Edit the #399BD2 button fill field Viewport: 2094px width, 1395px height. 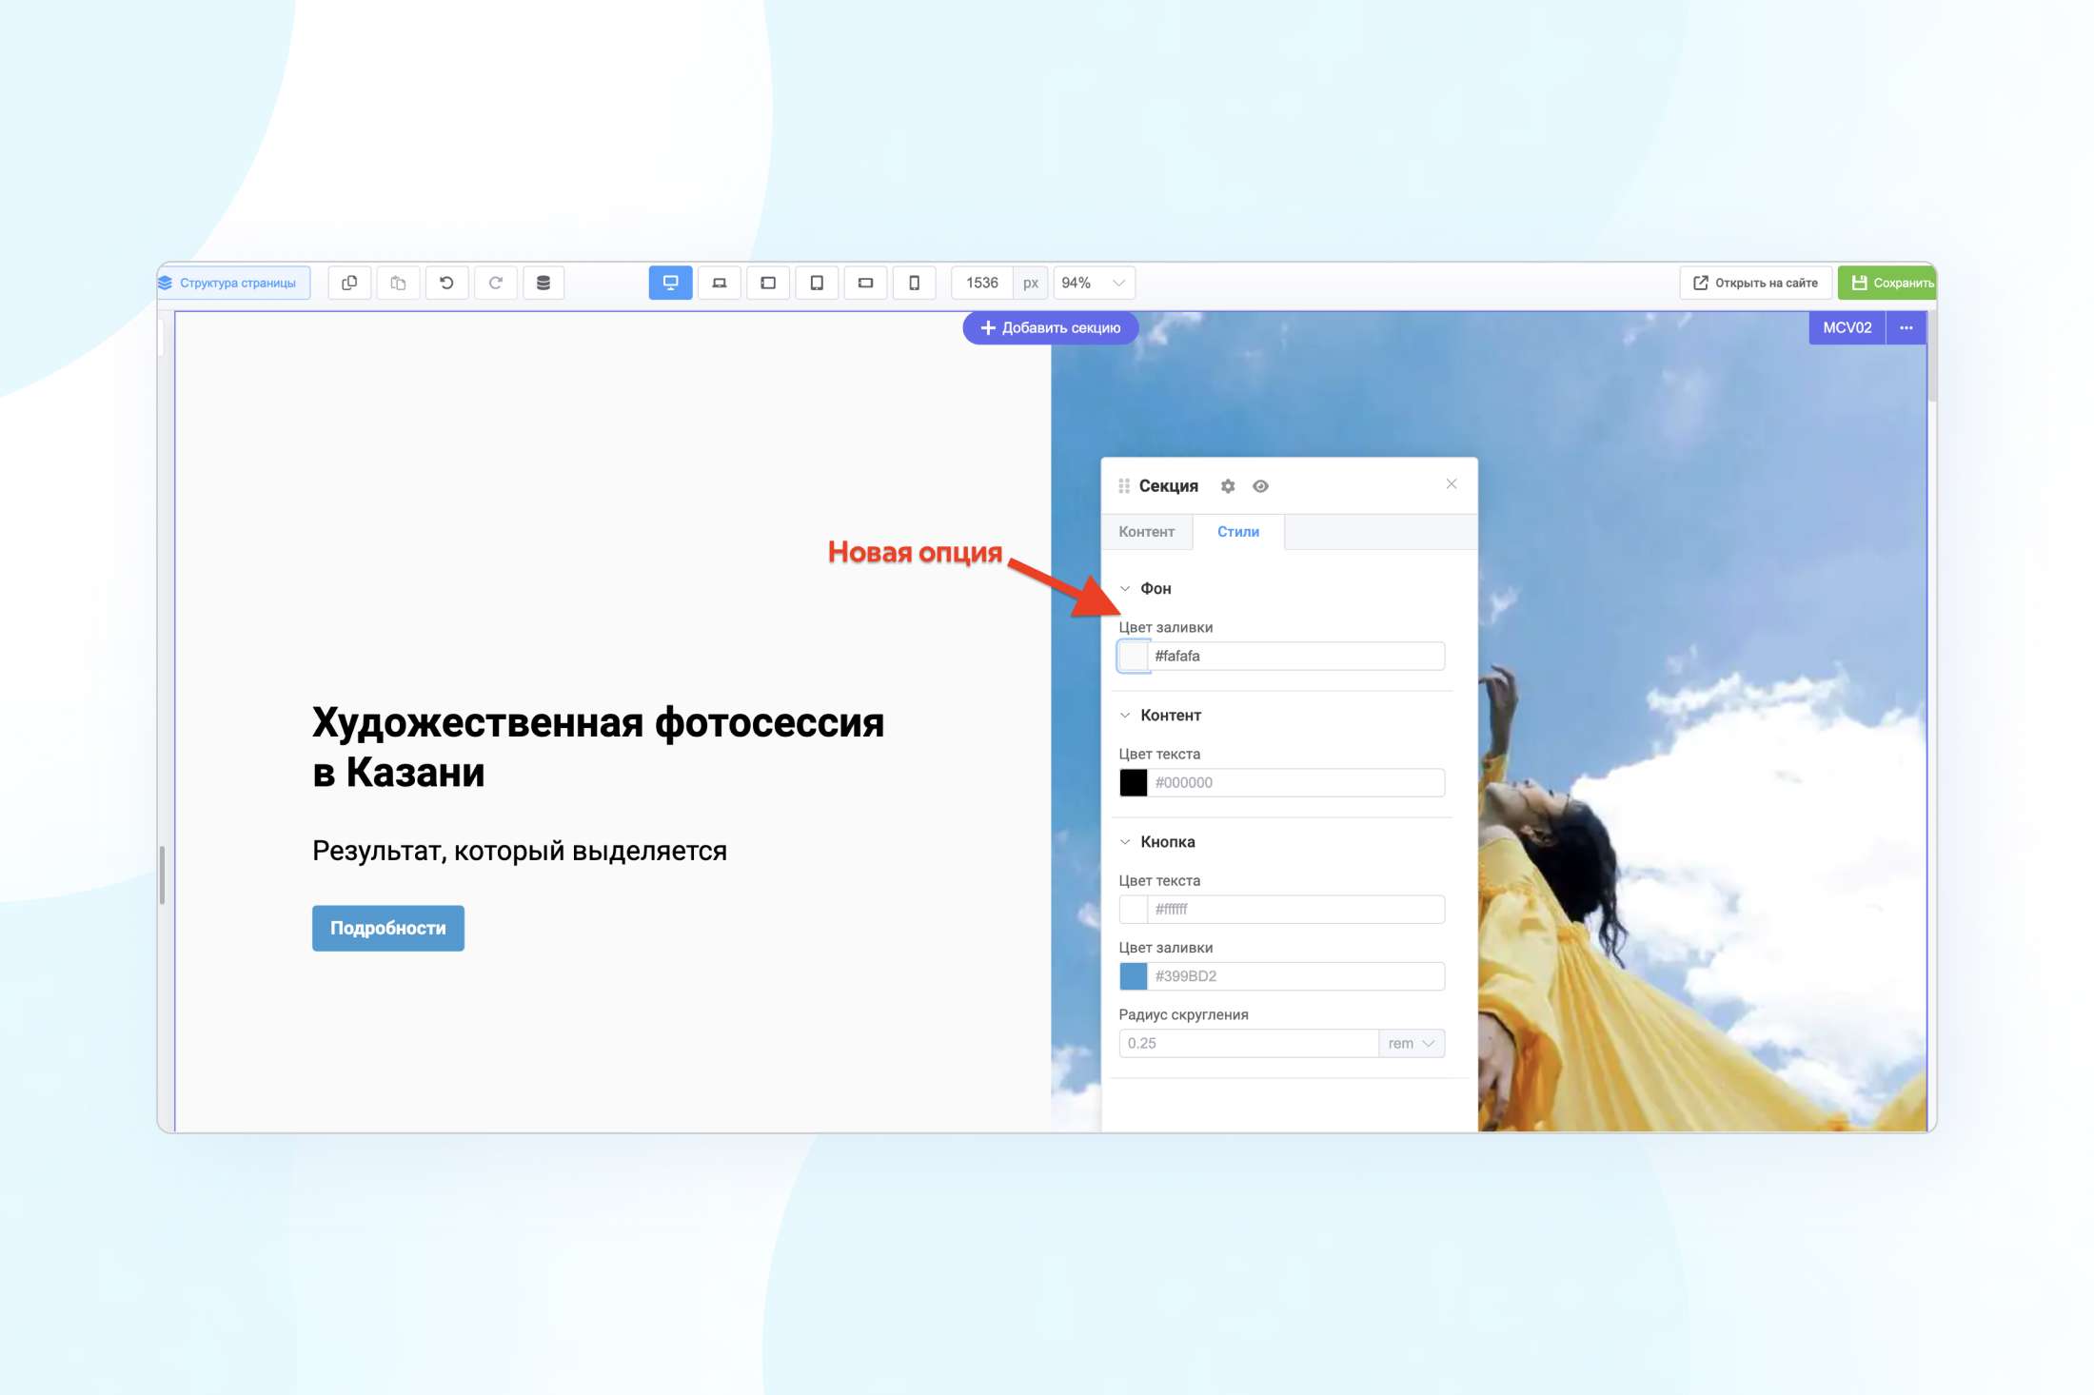tap(1295, 976)
